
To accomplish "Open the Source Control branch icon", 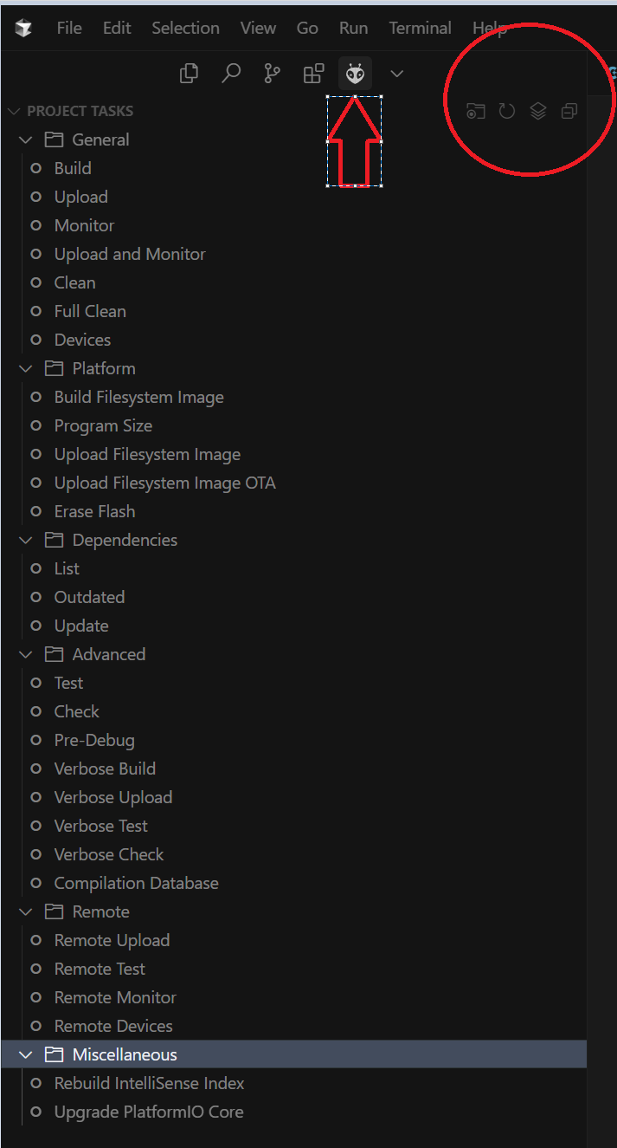I will coord(272,75).
